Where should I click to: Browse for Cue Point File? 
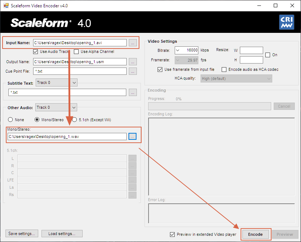(132, 71)
